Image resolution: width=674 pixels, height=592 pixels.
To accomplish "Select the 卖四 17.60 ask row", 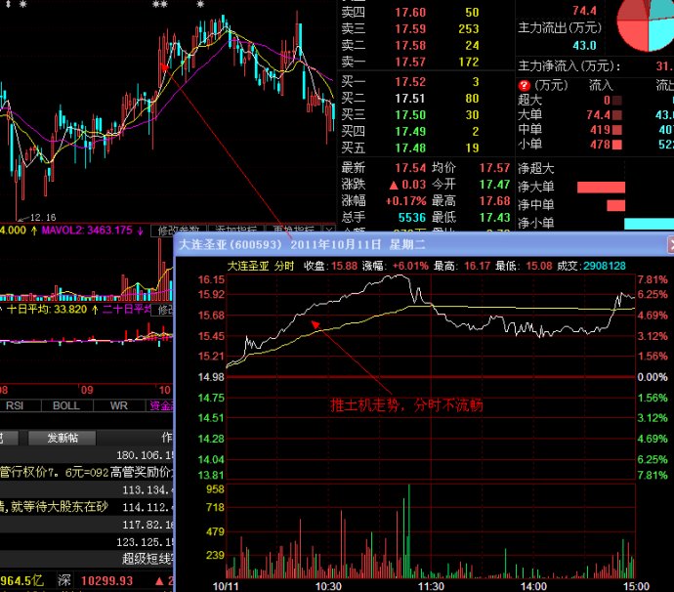I will (410, 12).
